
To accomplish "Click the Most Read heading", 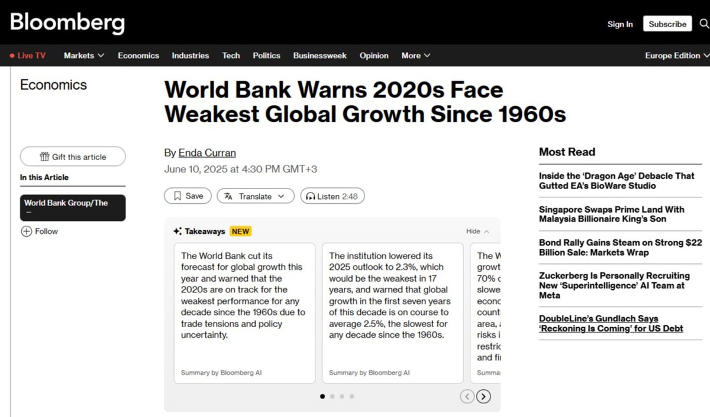I will click(567, 152).
